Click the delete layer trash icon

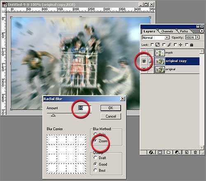(195, 152)
